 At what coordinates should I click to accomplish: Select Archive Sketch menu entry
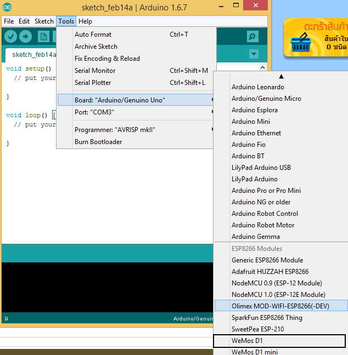coord(135,47)
